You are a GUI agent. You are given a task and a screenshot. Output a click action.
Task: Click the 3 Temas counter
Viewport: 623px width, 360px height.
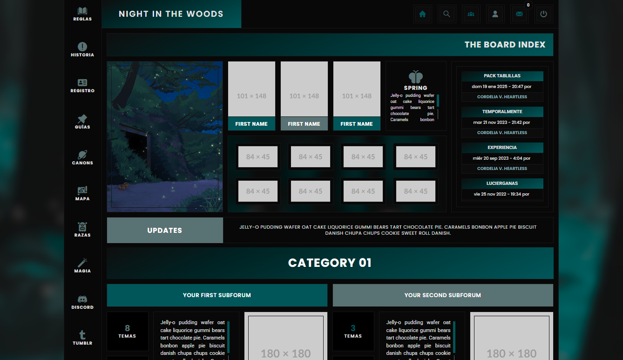[x=353, y=331]
